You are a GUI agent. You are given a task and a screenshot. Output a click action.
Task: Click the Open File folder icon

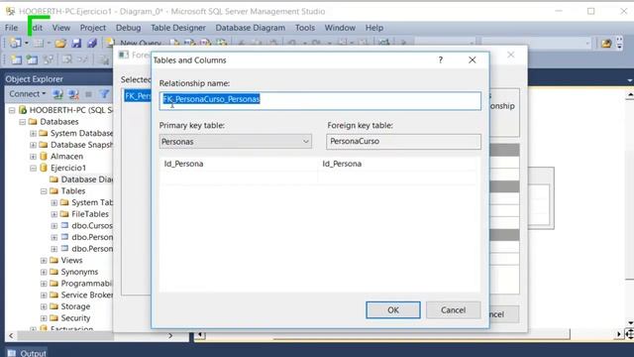[60, 43]
